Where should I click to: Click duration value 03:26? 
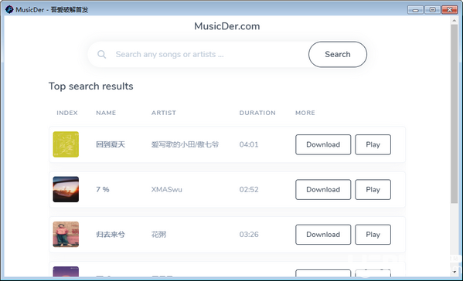tap(249, 235)
